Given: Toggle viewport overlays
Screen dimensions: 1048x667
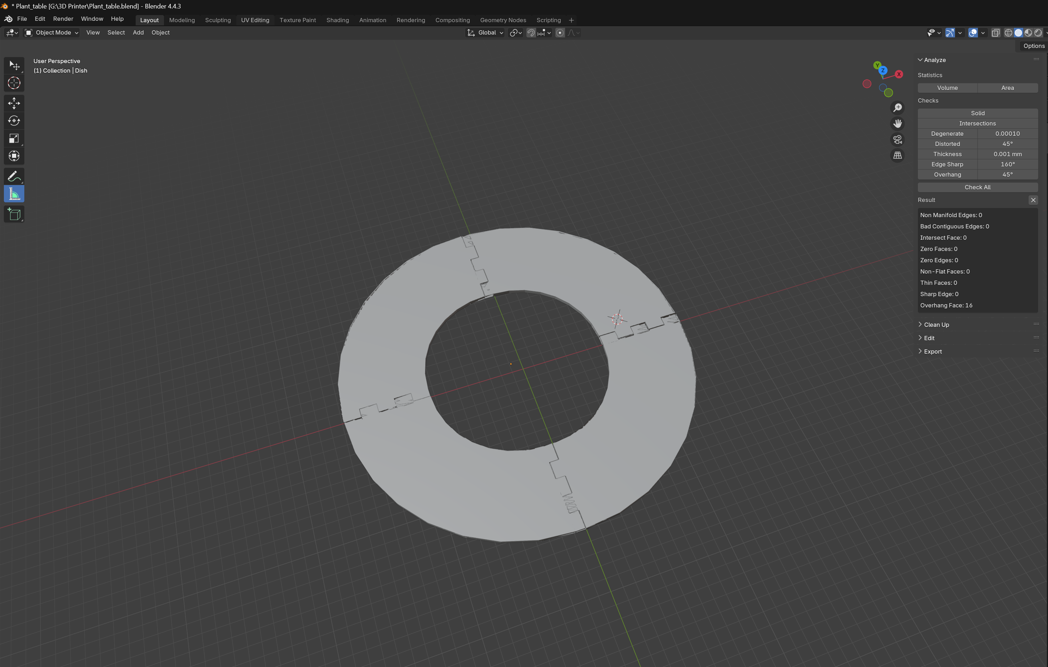Looking at the screenshot, I should [973, 33].
